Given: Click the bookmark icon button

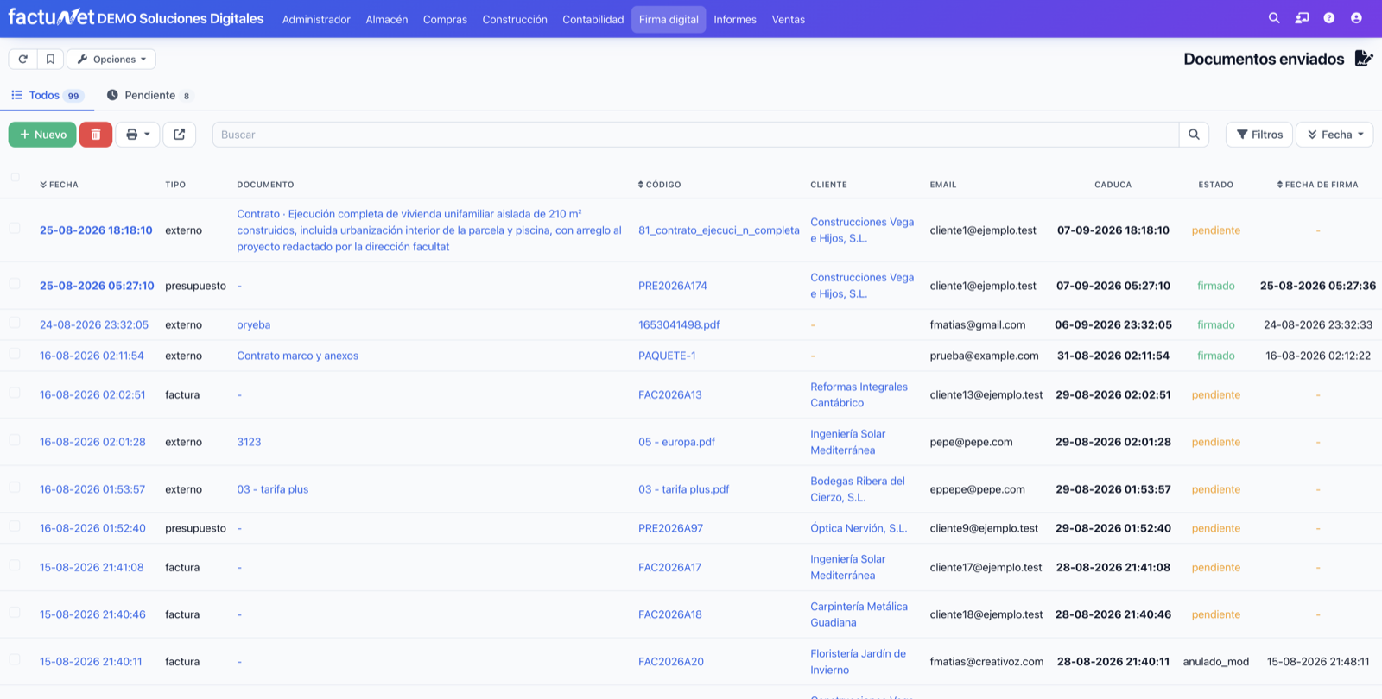Looking at the screenshot, I should coord(50,59).
